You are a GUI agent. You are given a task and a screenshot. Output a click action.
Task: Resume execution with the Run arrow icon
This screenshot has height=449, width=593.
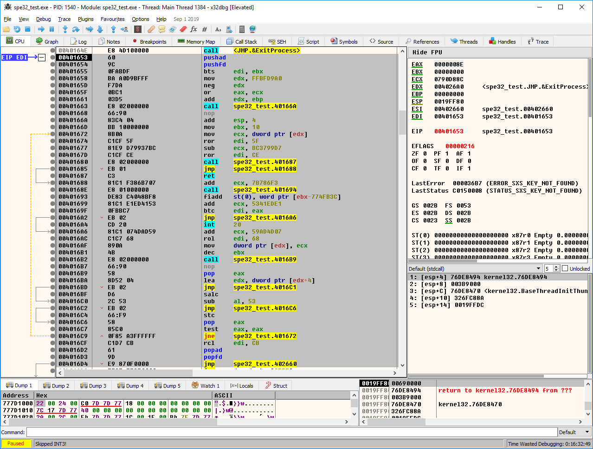tap(41, 29)
